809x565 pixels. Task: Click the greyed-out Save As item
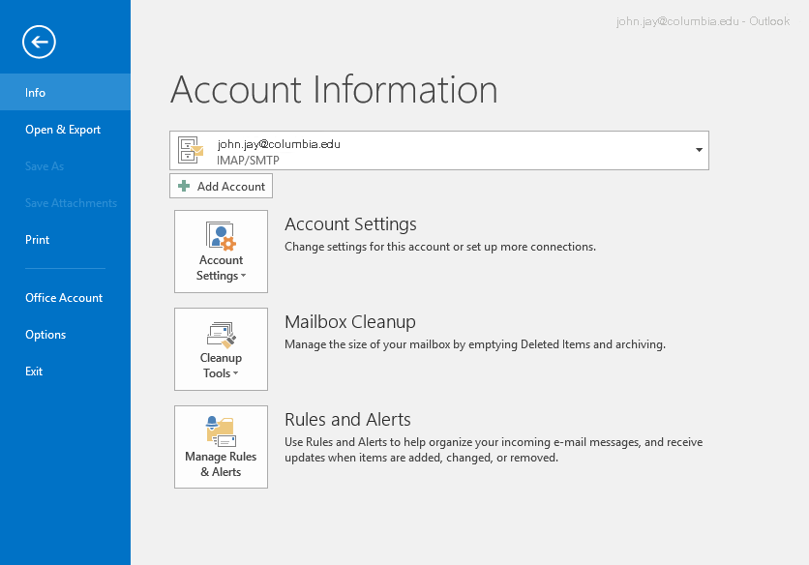45,166
